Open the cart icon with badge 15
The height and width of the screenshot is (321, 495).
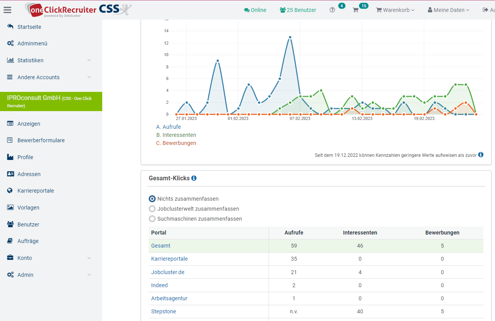[355, 10]
